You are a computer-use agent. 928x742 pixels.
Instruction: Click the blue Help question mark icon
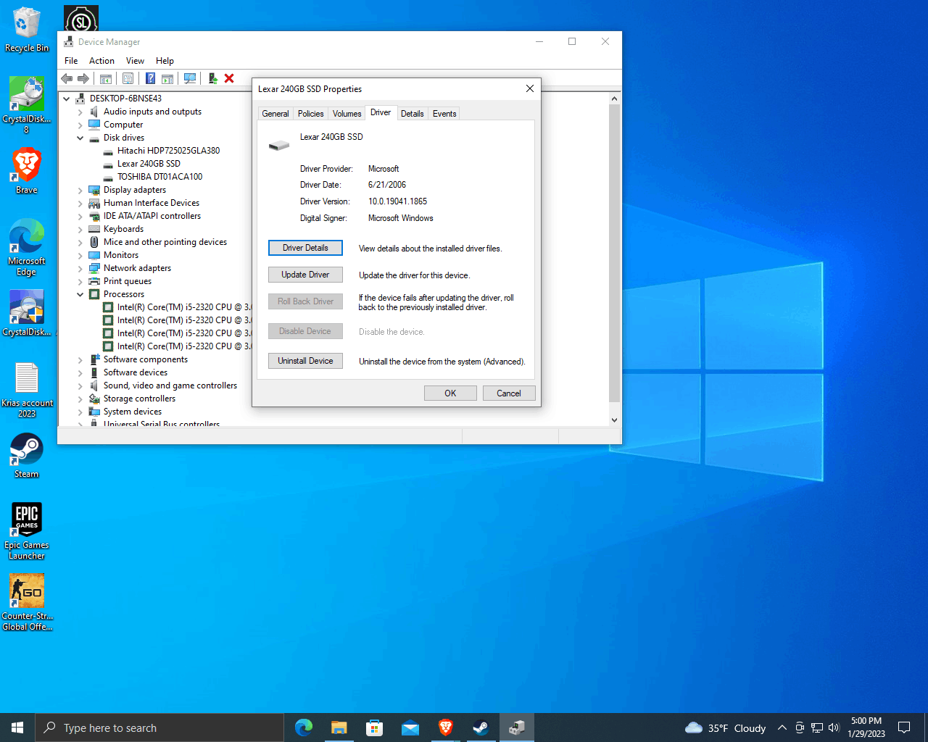(150, 78)
